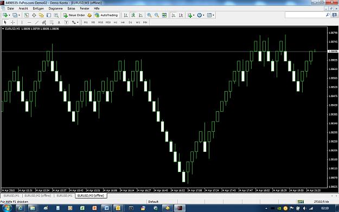Toggle the AutoTrading button
The height and width of the screenshot is (212, 339).
[106, 15]
